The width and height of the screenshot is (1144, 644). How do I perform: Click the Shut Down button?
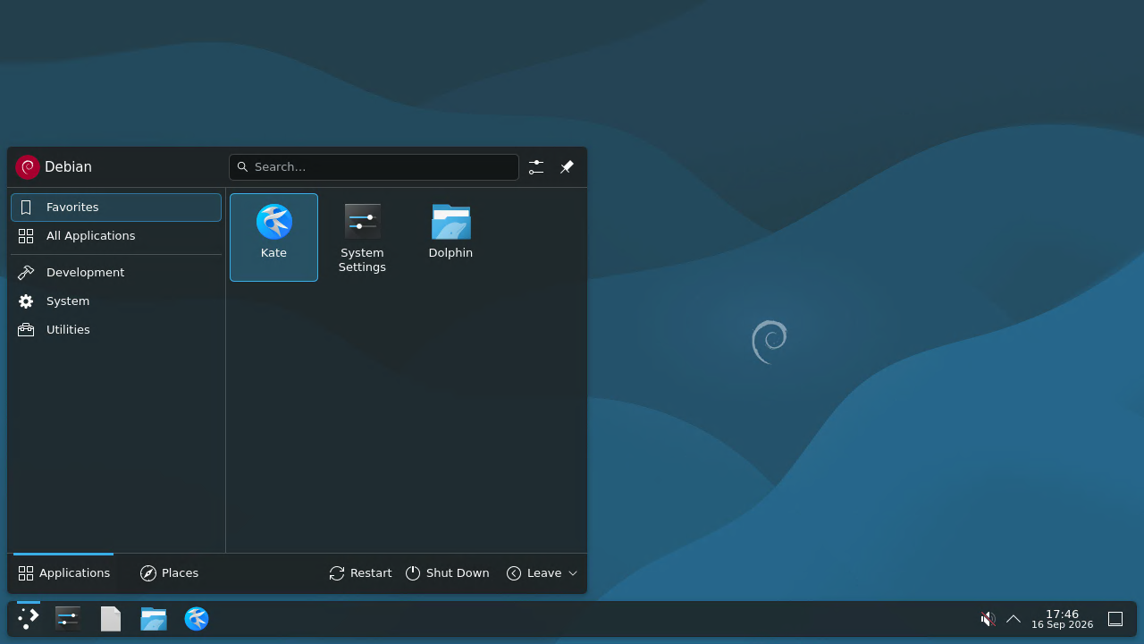tap(448, 573)
